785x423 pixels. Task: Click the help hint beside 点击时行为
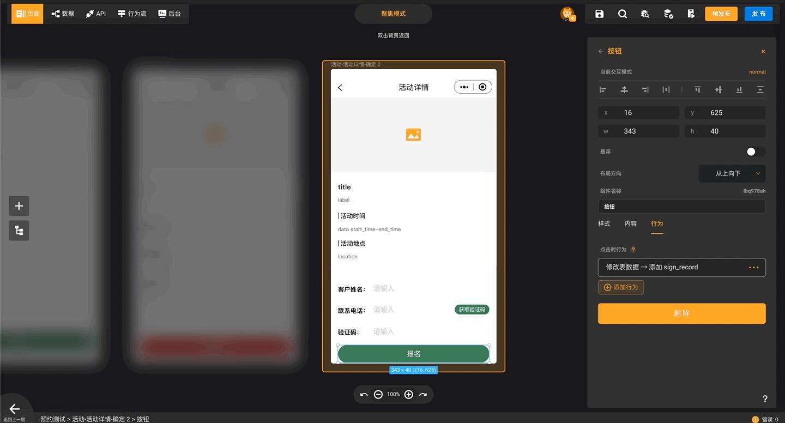pos(633,250)
